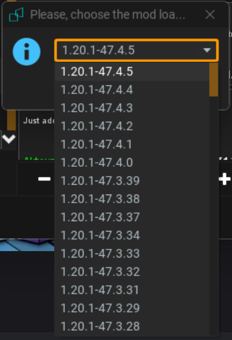The height and width of the screenshot is (340, 232).
Task: Click the blue information icon
Action: pyautogui.click(x=27, y=51)
